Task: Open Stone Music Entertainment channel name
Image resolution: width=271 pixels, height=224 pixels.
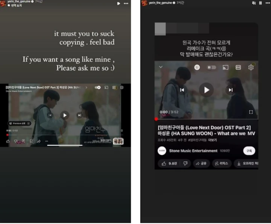Action: coord(193,151)
